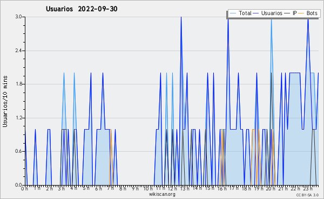Click the orange Bots legend line

tap(301, 13)
